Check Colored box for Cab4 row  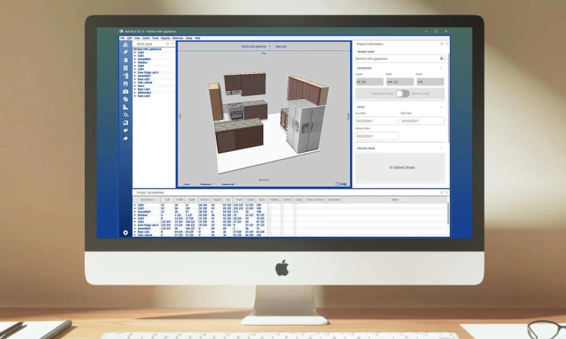[282, 218]
